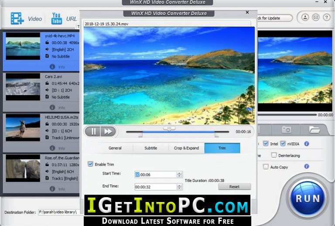
Task: Click the End Time spinner arrows
Action: [179, 187]
